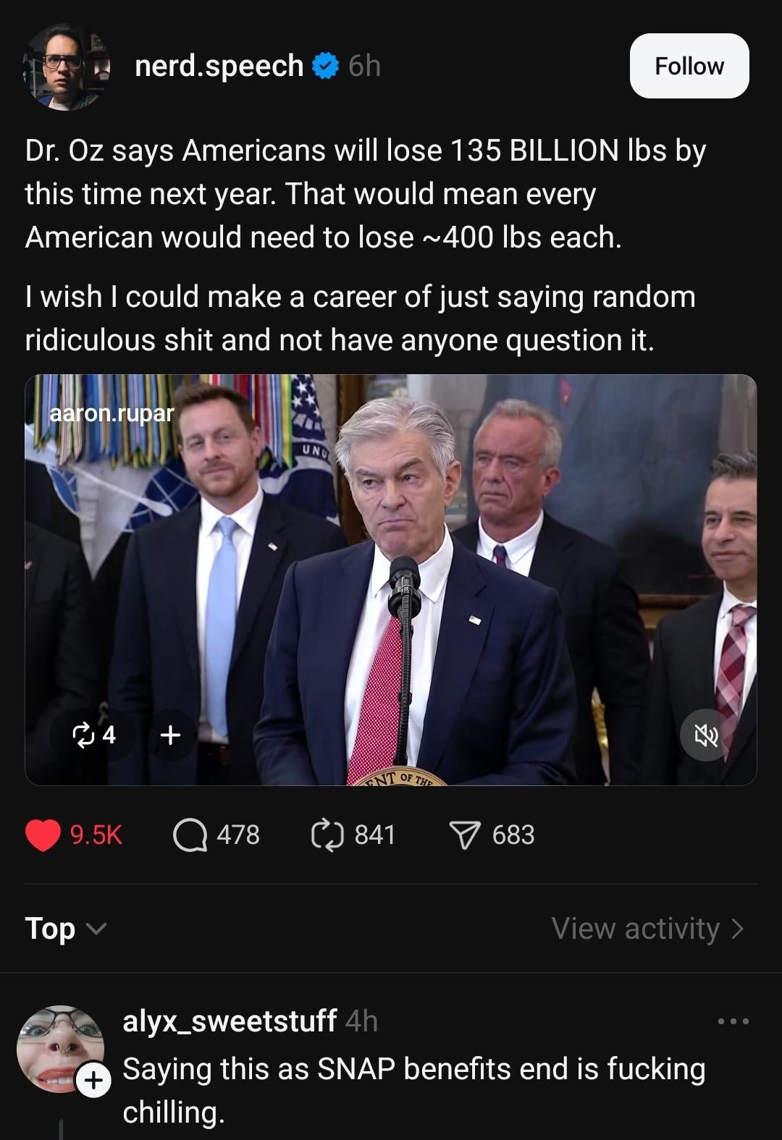Tap repost count icon on embedded video
The height and width of the screenshot is (1140, 782).
pyautogui.click(x=93, y=735)
